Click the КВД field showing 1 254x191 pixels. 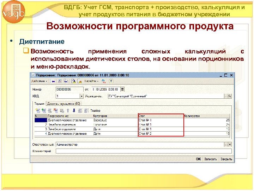pyautogui.click(x=68, y=96)
